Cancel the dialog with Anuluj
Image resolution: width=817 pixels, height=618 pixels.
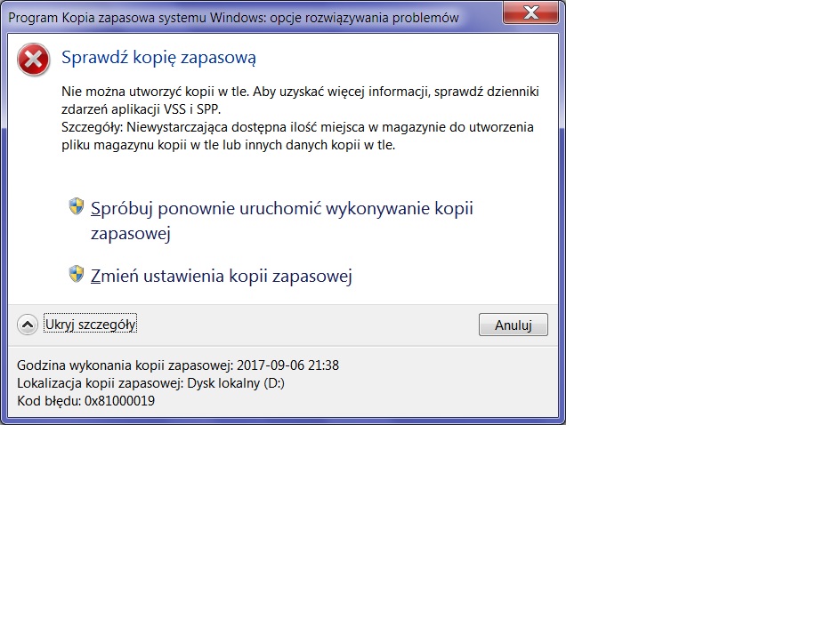point(514,325)
